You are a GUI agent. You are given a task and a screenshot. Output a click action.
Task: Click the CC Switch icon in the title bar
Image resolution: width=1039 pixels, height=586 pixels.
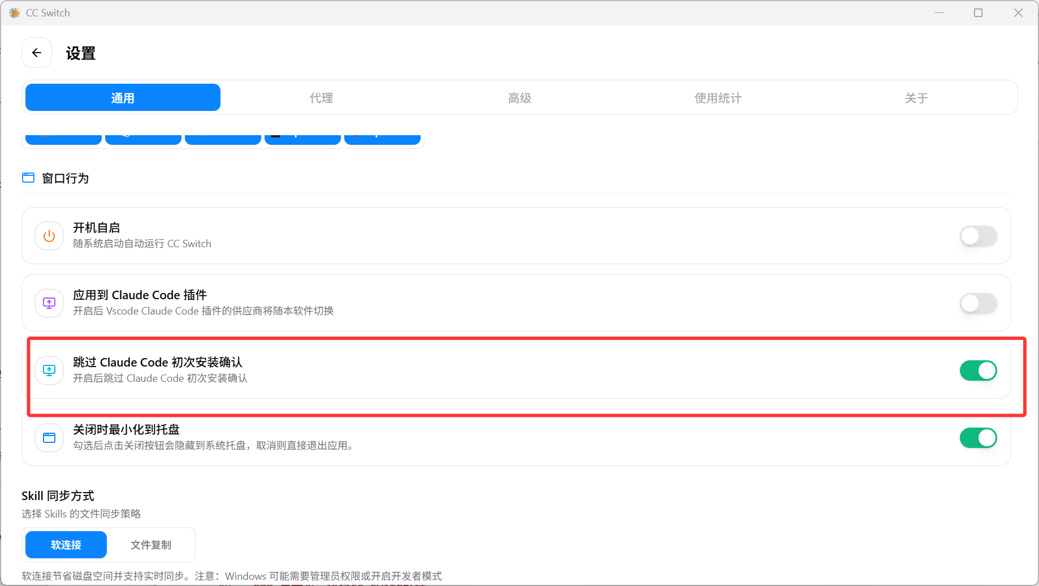click(14, 12)
